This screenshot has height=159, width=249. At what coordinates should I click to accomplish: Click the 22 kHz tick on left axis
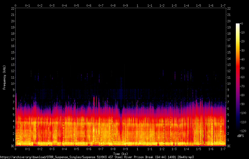pos(13,8)
